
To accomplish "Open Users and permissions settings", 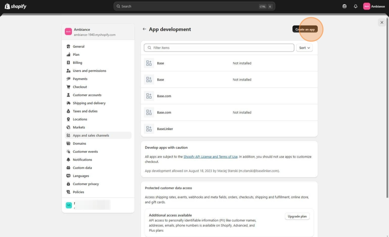I will click(89, 71).
